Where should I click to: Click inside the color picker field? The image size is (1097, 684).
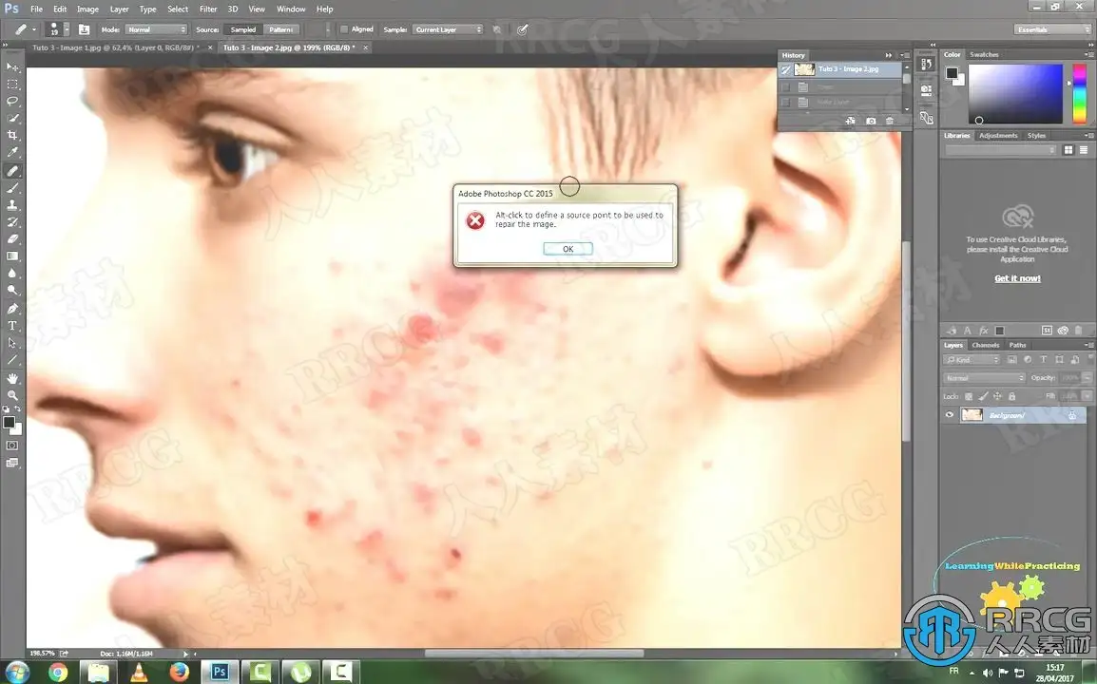point(1015,94)
